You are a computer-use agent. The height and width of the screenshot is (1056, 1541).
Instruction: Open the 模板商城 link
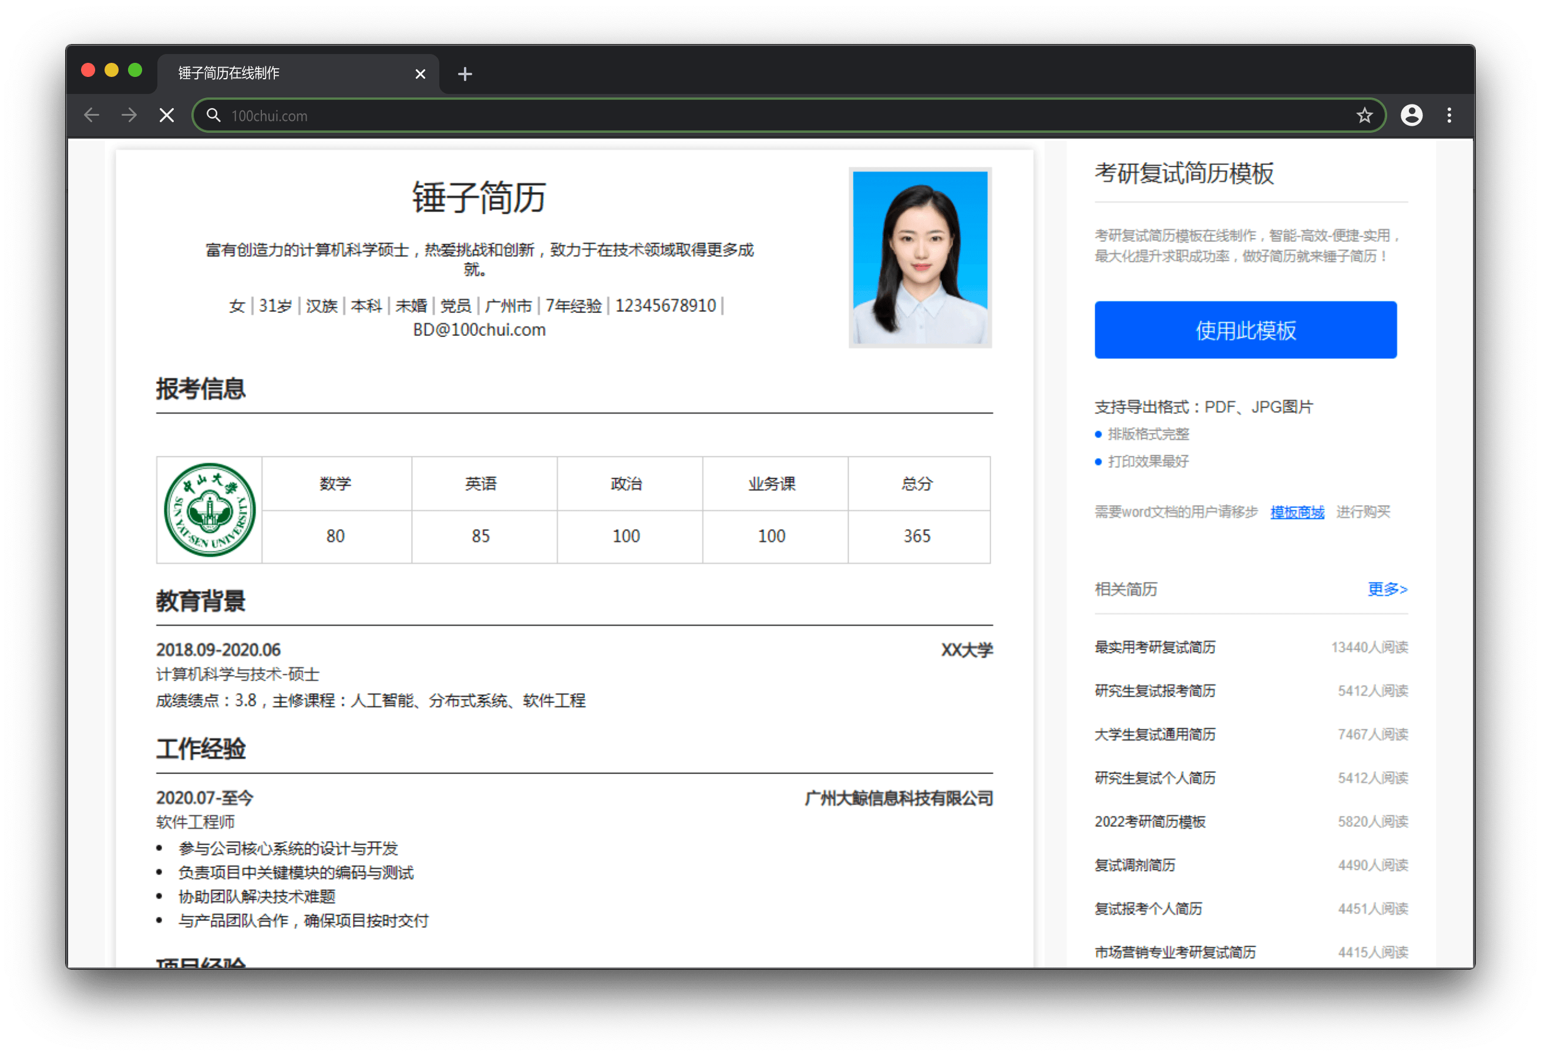[x=1297, y=512]
